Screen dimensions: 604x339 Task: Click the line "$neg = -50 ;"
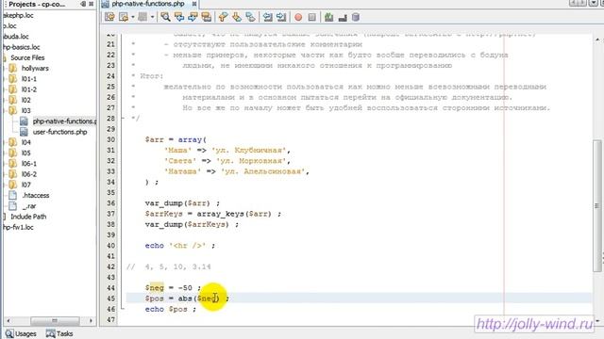(173, 288)
